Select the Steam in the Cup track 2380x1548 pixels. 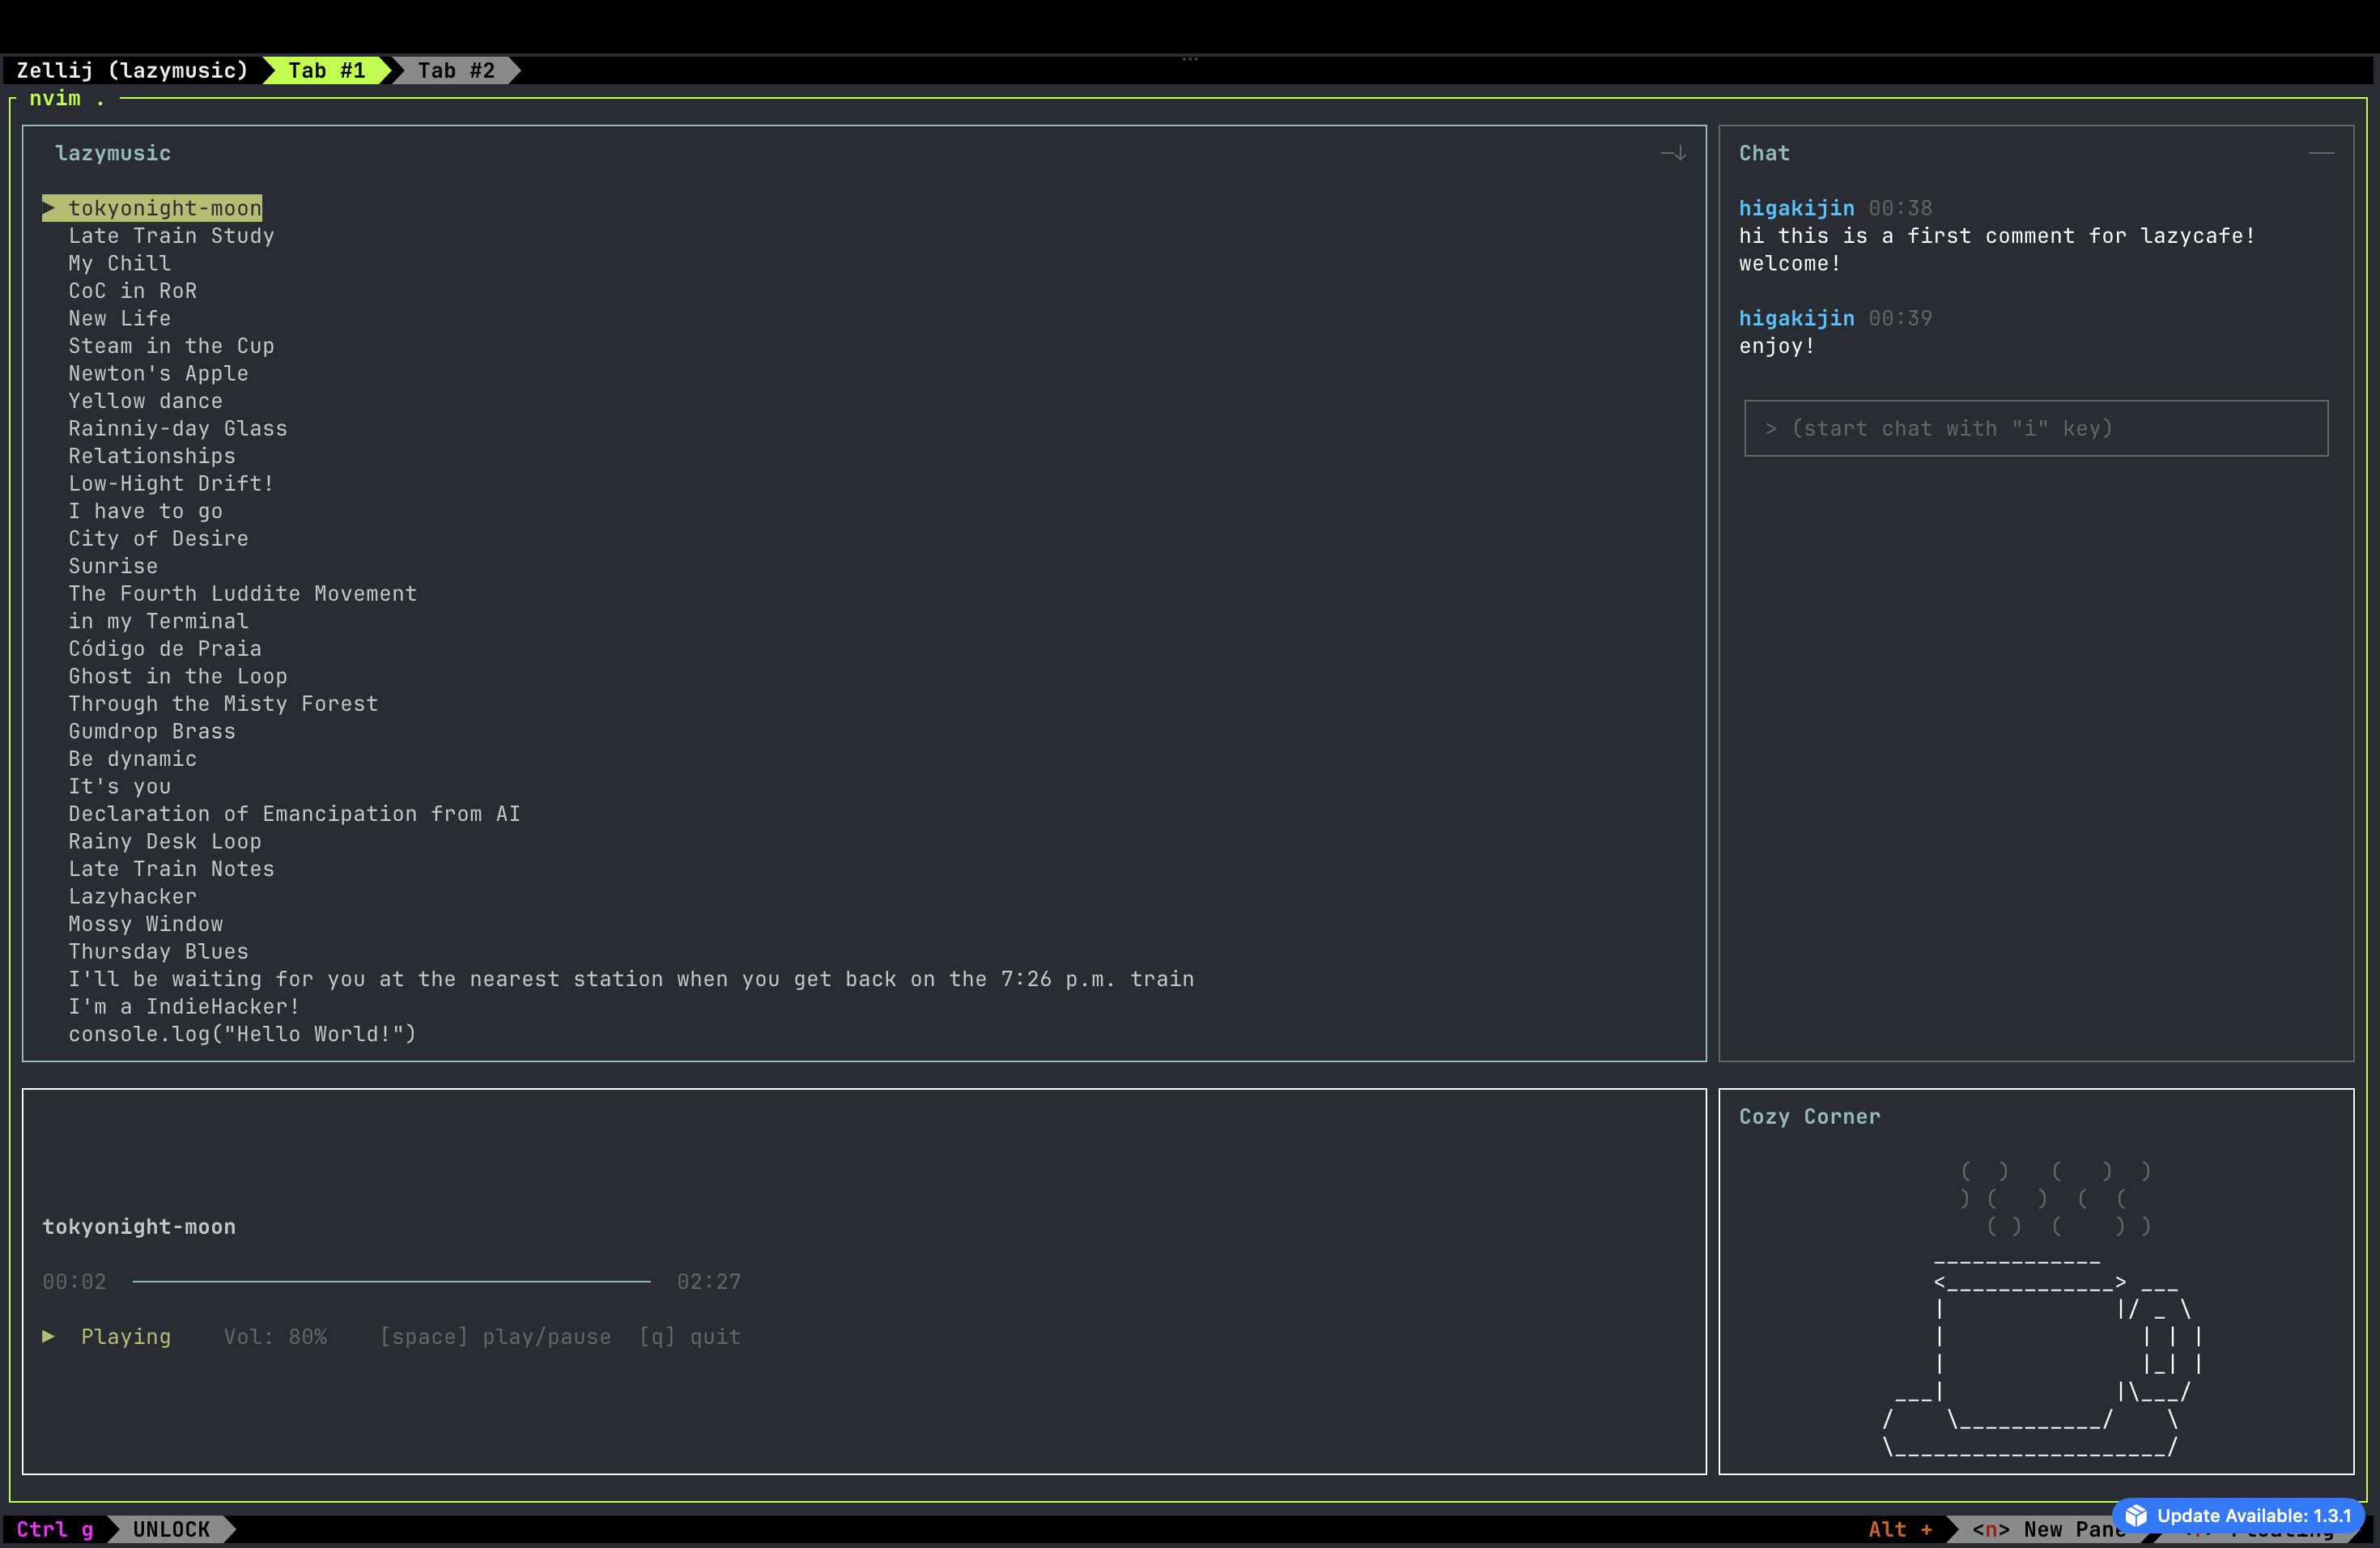tap(171, 346)
